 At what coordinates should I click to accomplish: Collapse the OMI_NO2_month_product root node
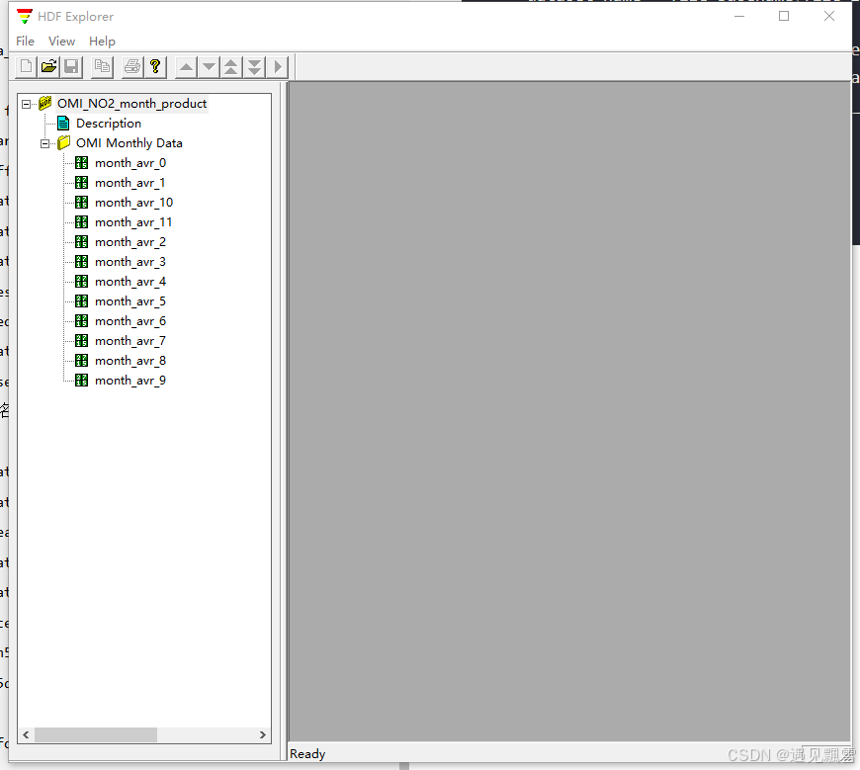27,104
